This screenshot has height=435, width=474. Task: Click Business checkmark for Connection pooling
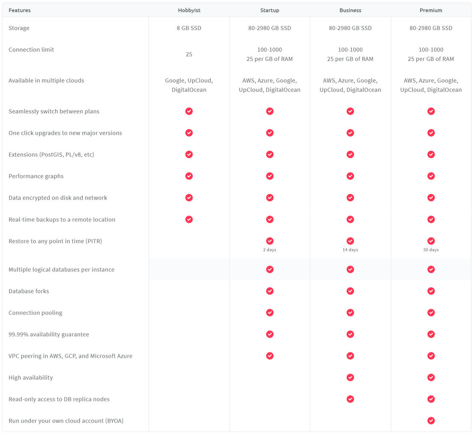click(x=350, y=313)
